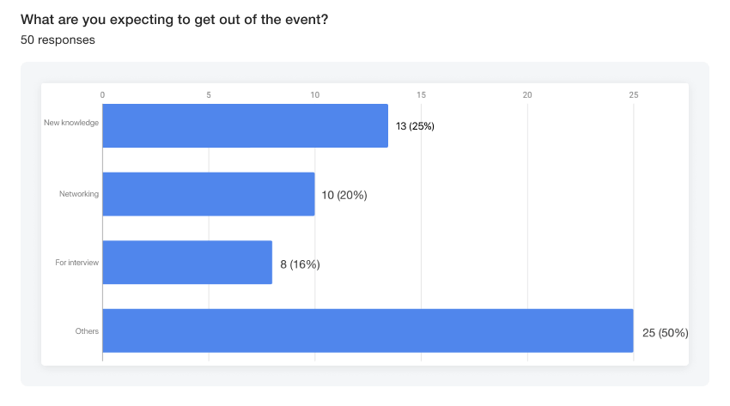Select the New knowledge axis label
The height and width of the screenshot is (406, 730).
click(71, 123)
